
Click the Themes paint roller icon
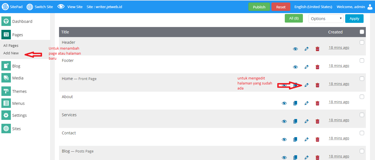[x=6, y=91]
